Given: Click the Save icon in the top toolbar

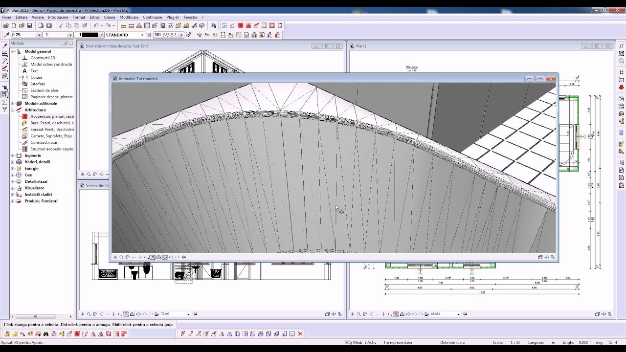Looking at the screenshot, I should click(x=29, y=25).
